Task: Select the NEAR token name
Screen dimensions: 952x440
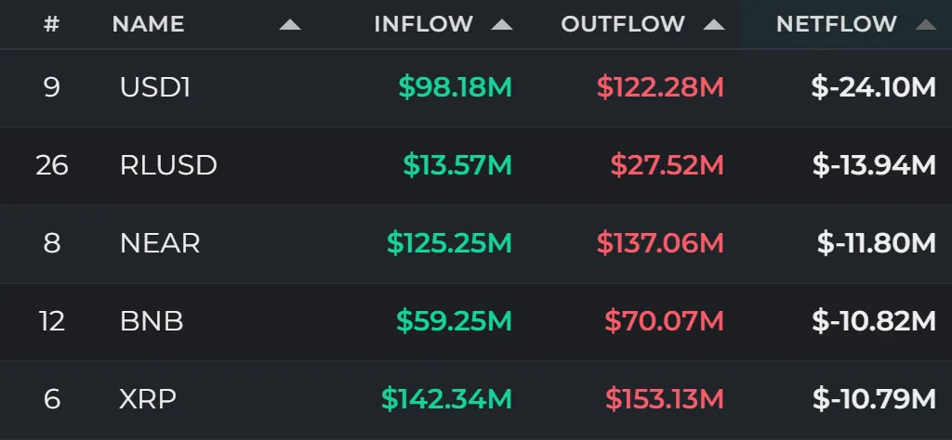Action: (x=160, y=243)
